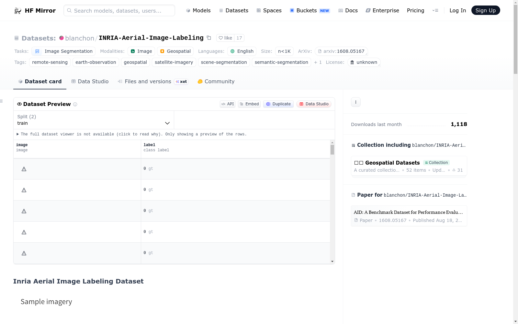Screen dimensions: 518x324
Task: Expand the + 1 more tags
Action: pyautogui.click(x=318, y=62)
